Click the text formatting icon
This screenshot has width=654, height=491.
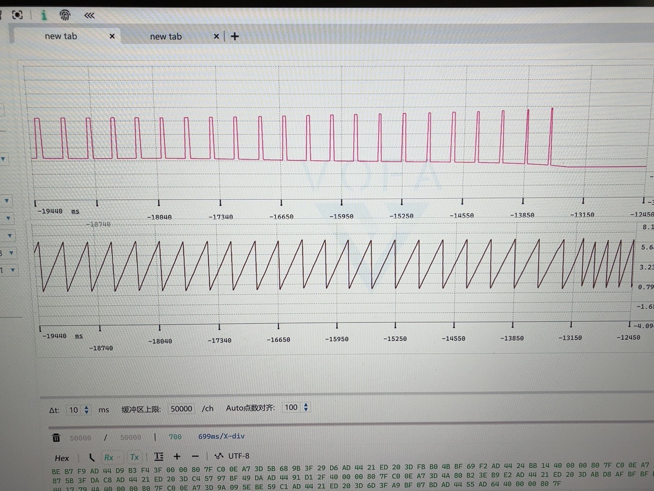click(x=159, y=456)
